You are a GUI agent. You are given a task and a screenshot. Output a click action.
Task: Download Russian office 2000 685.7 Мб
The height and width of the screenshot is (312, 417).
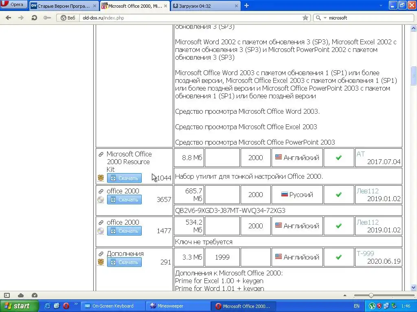pyautogui.click(x=124, y=199)
